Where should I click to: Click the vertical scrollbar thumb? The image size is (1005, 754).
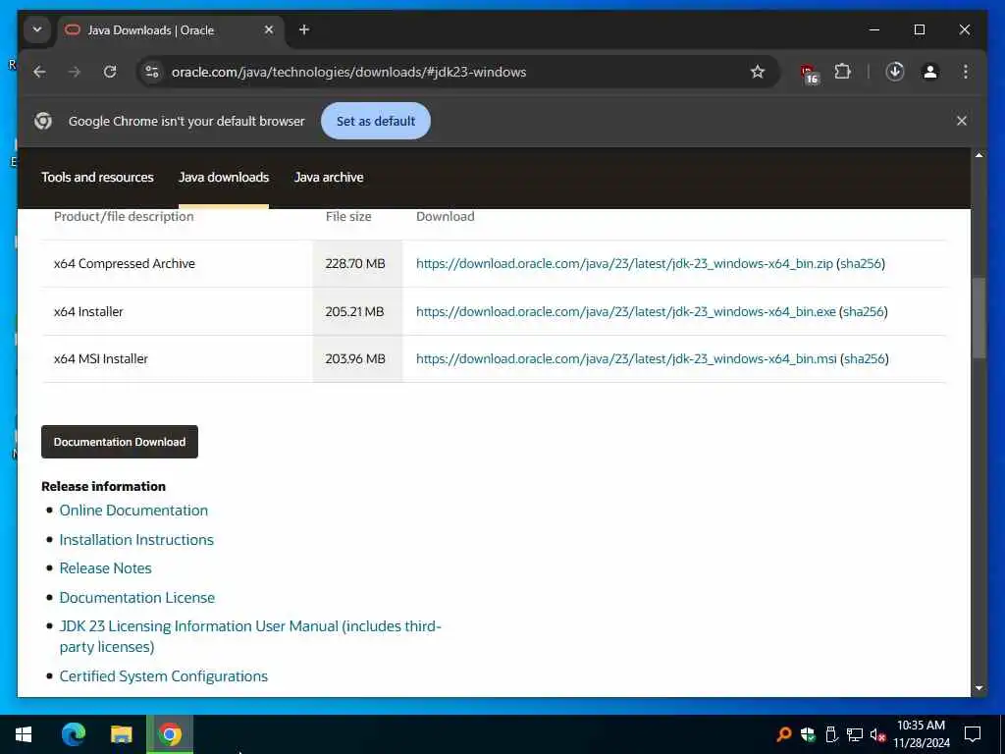point(979,318)
